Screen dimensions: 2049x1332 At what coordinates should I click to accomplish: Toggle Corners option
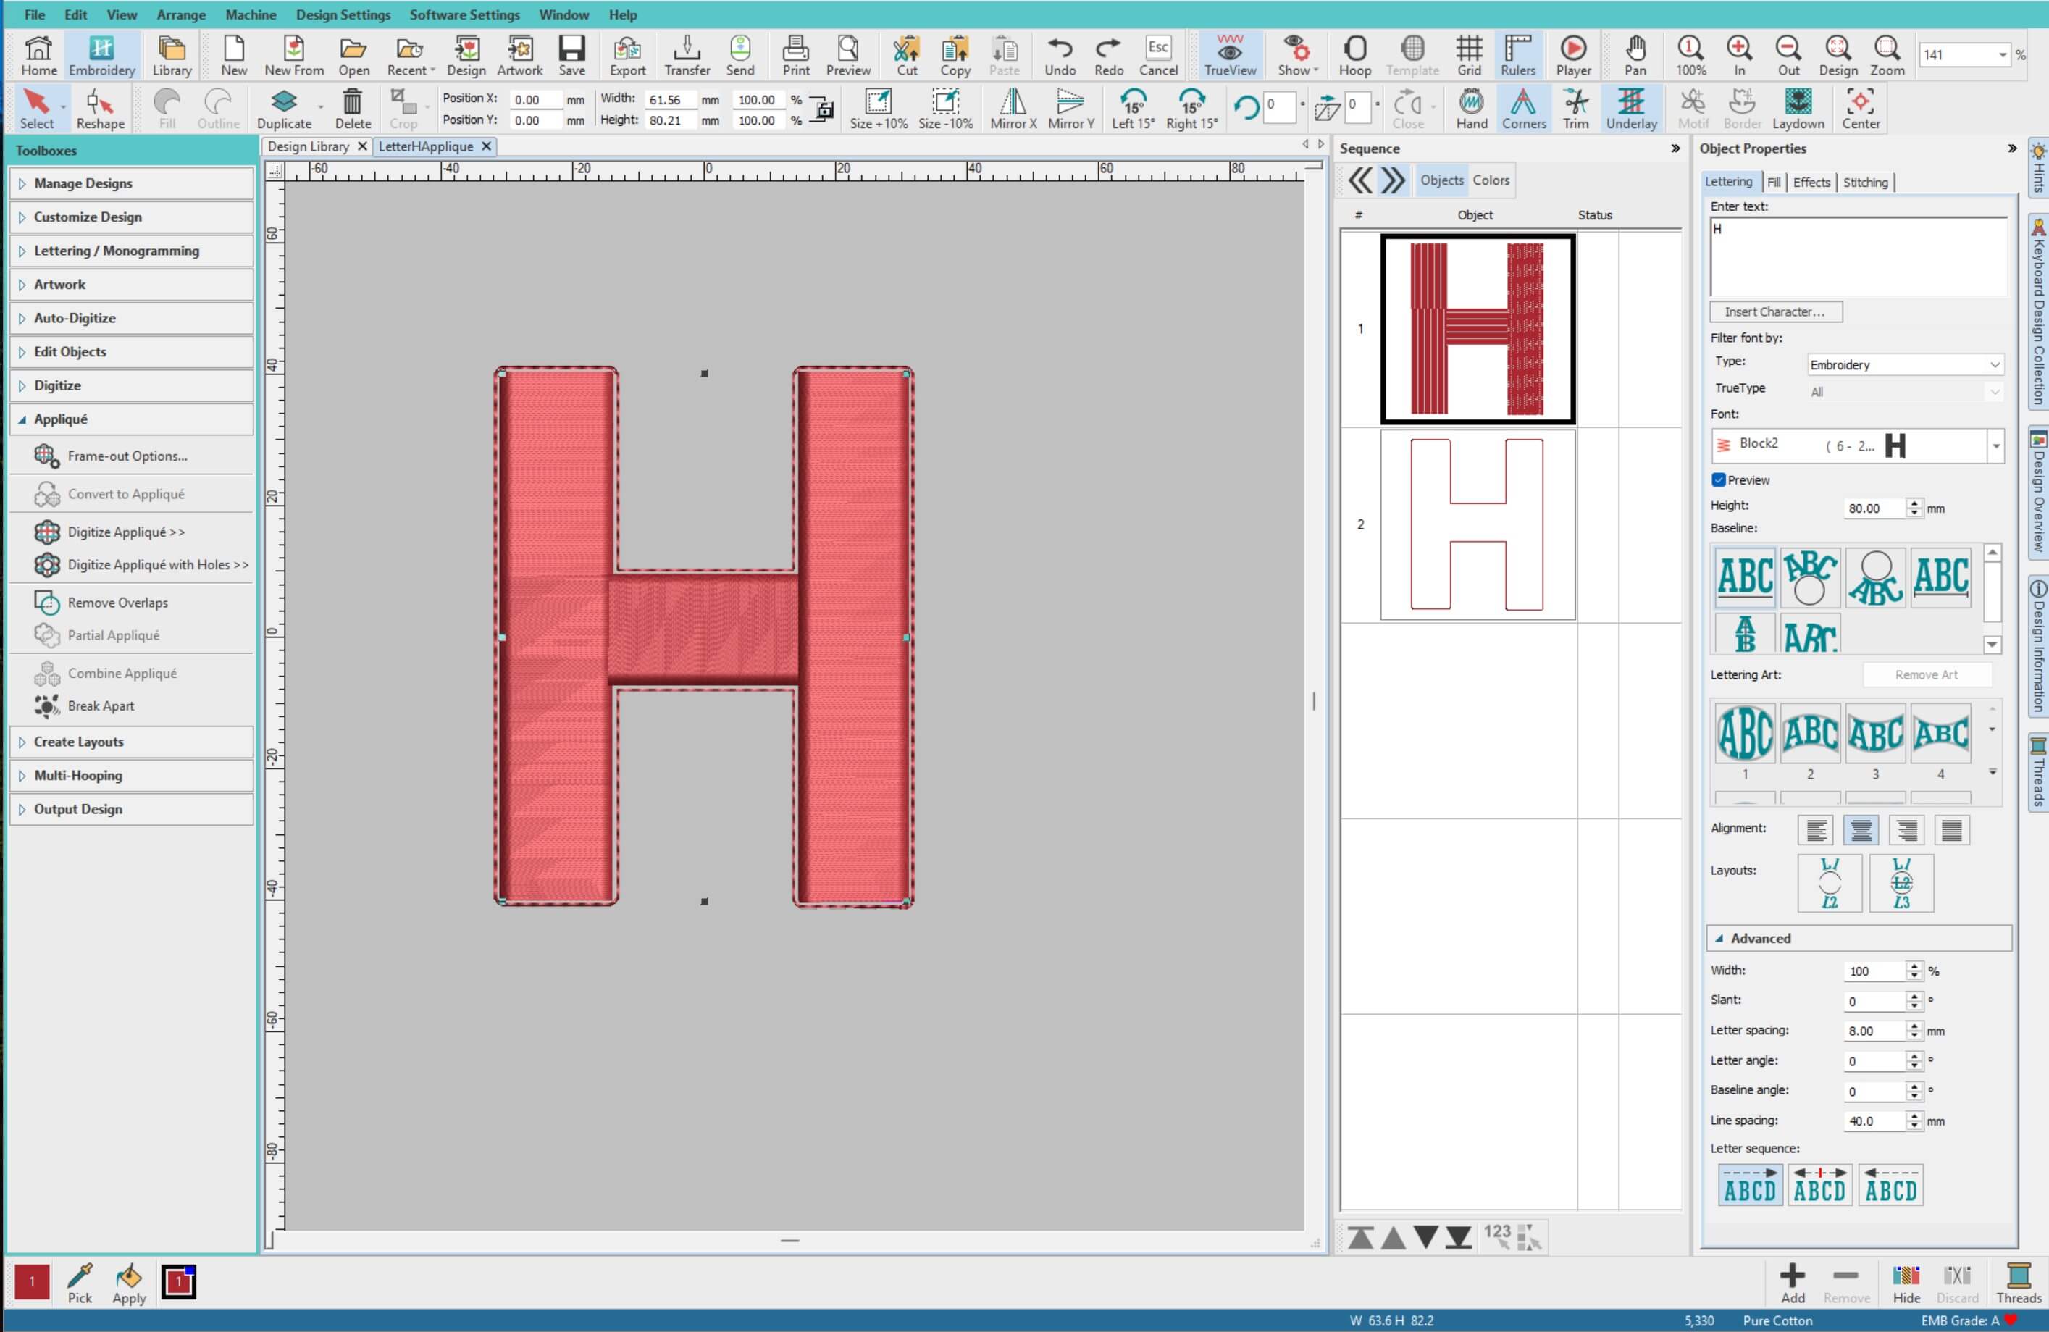click(1523, 109)
